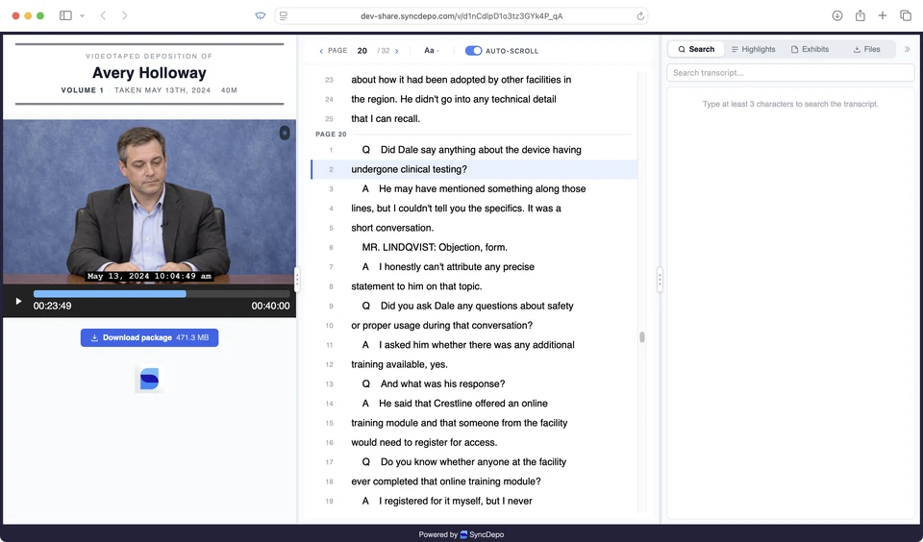Select line "the region. He didn't go into"

point(474,99)
